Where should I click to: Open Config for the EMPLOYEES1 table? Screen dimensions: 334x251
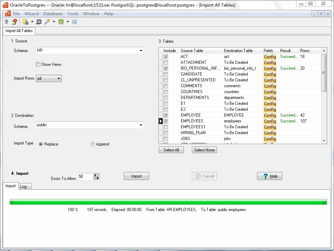[270, 127]
